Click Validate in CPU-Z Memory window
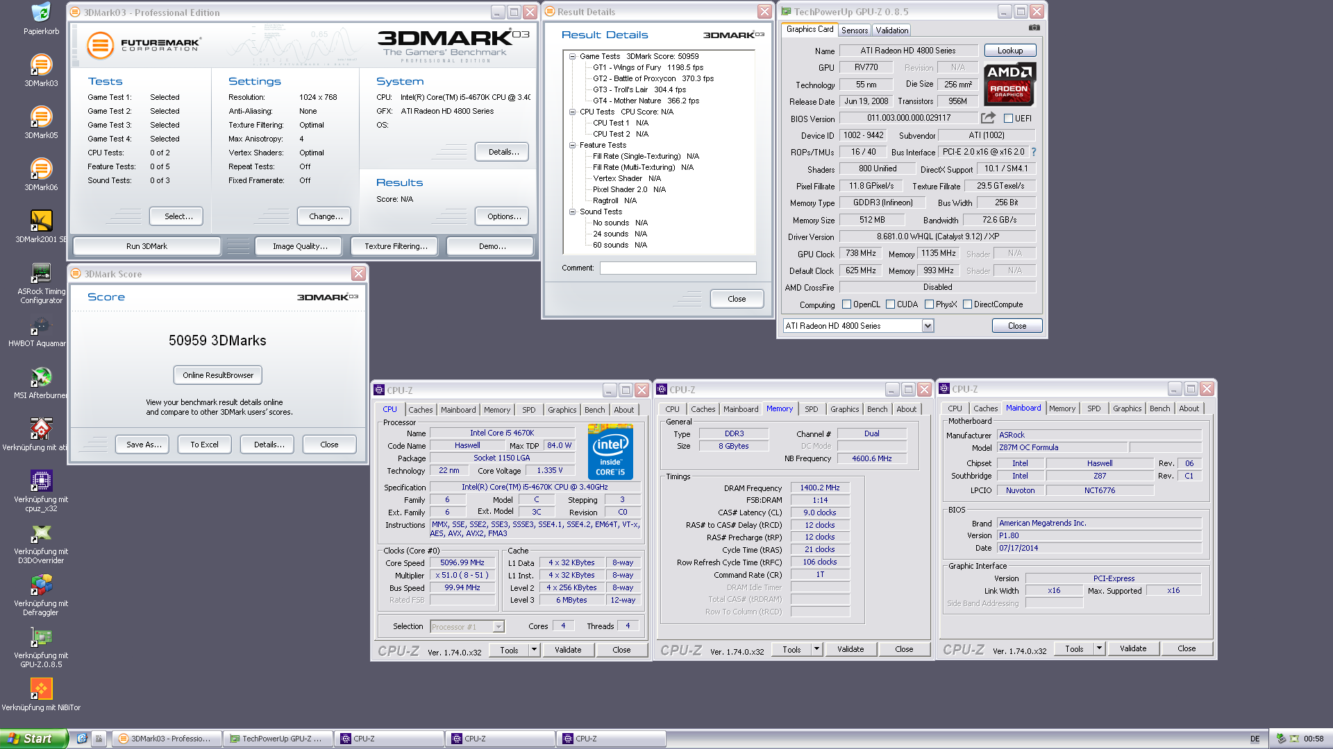This screenshot has height=749, width=1333. point(850,649)
